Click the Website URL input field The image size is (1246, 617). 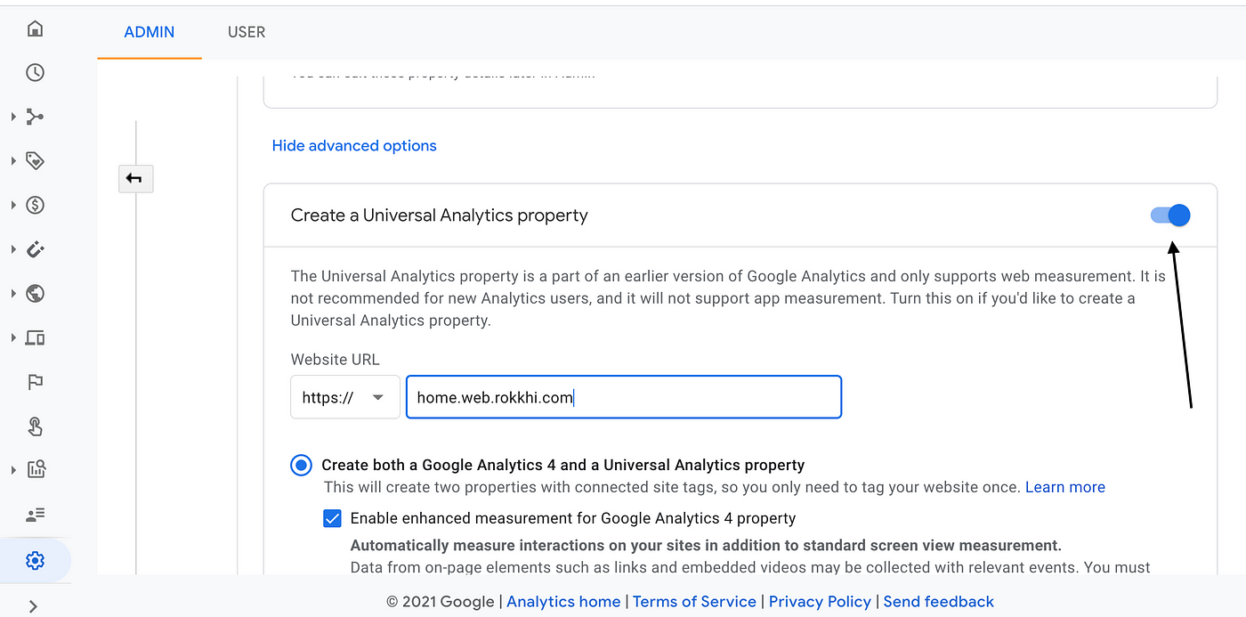tap(623, 398)
